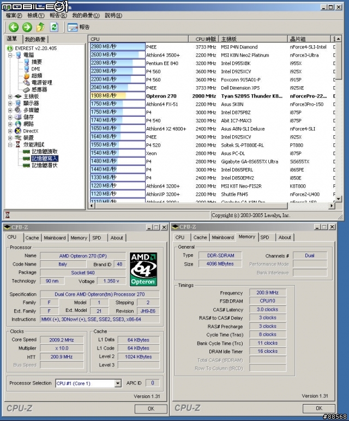The height and width of the screenshot is (421, 349).
Task: Click the hourglass icon in EVEREST status bar
Action: pyautogui.click(x=8, y=215)
